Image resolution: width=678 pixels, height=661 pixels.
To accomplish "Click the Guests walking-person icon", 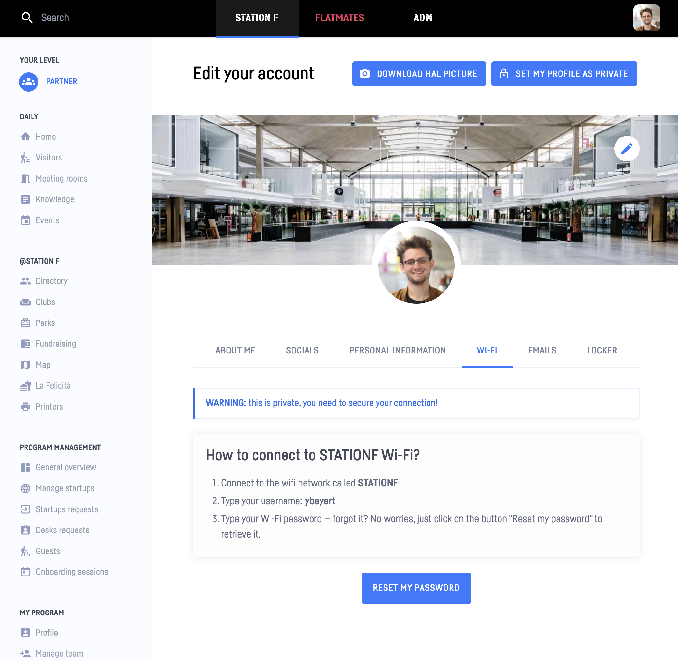I will pyautogui.click(x=25, y=551).
